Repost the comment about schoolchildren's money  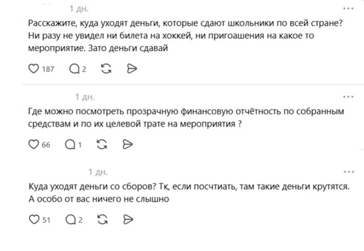(105, 69)
